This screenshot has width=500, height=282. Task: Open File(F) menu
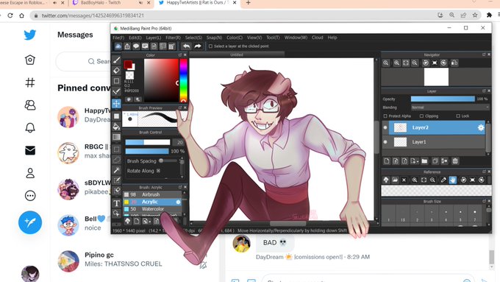(x=118, y=38)
